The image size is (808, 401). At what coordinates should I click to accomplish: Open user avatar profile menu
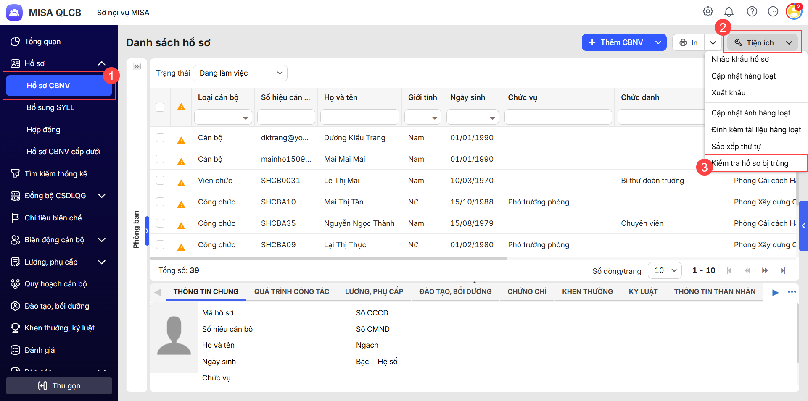tap(793, 12)
